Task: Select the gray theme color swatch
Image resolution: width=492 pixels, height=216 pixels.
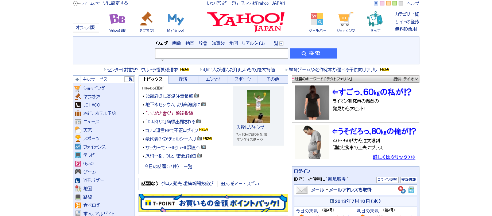Action: [x=401, y=3]
